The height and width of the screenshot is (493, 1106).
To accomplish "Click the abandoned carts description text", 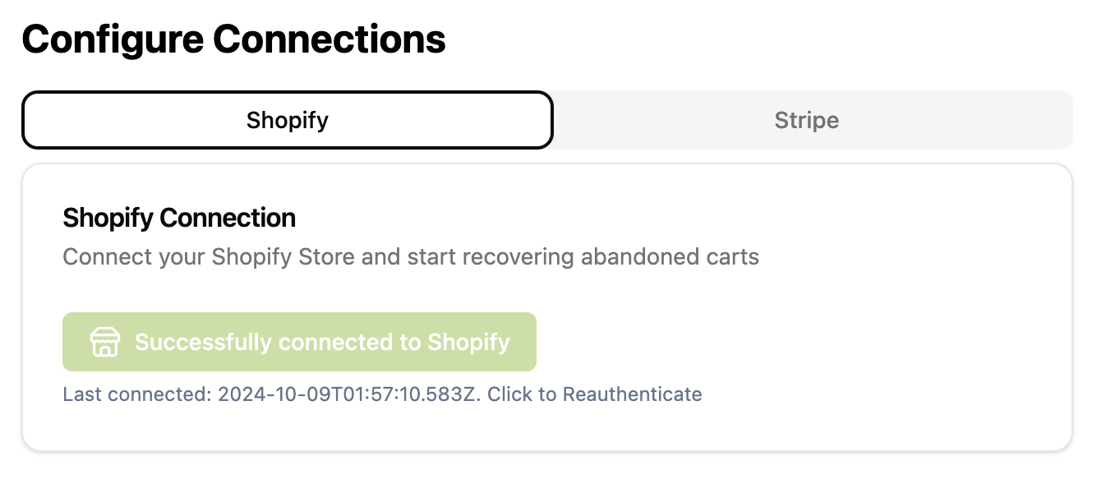I will [411, 257].
